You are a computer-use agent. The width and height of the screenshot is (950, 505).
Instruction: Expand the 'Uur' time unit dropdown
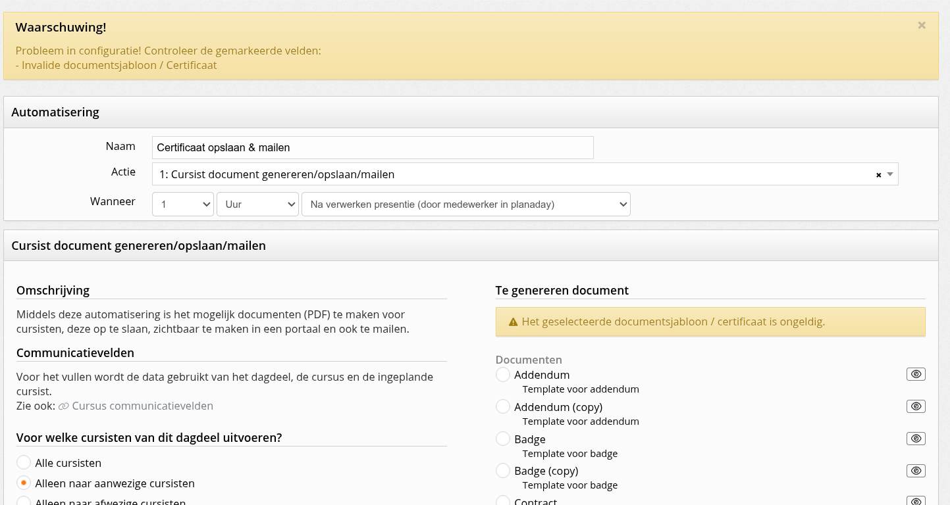[x=257, y=204]
